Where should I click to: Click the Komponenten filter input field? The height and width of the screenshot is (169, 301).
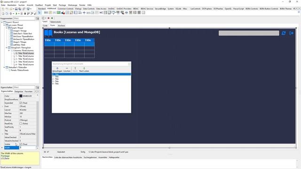[24, 18]
